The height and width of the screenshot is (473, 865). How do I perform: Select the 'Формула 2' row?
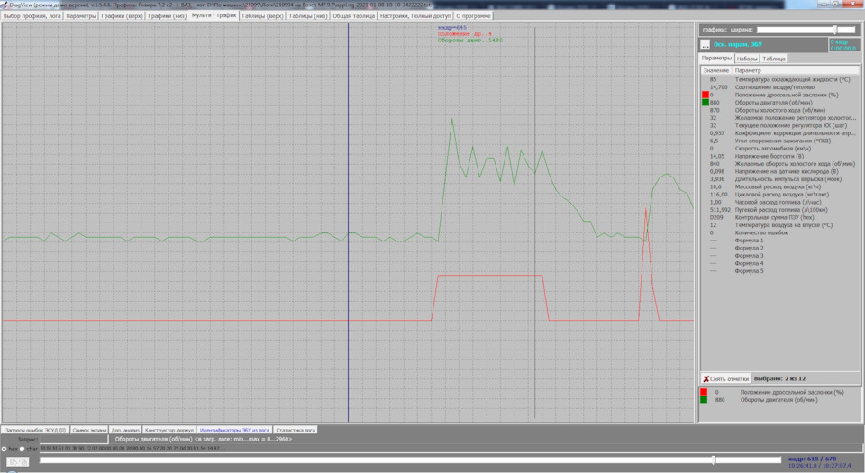(780, 248)
